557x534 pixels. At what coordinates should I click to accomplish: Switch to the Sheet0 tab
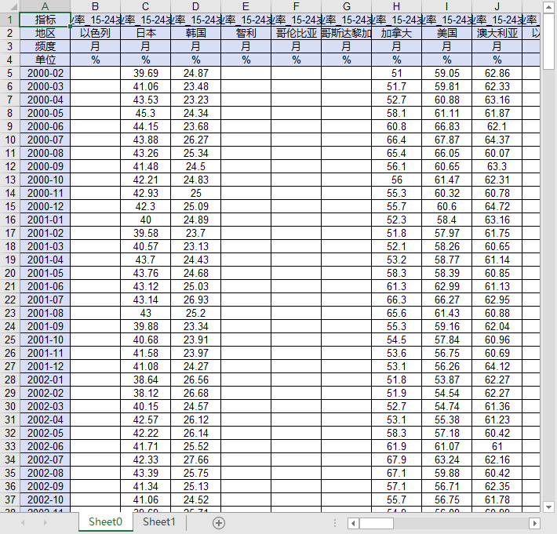pos(105,522)
